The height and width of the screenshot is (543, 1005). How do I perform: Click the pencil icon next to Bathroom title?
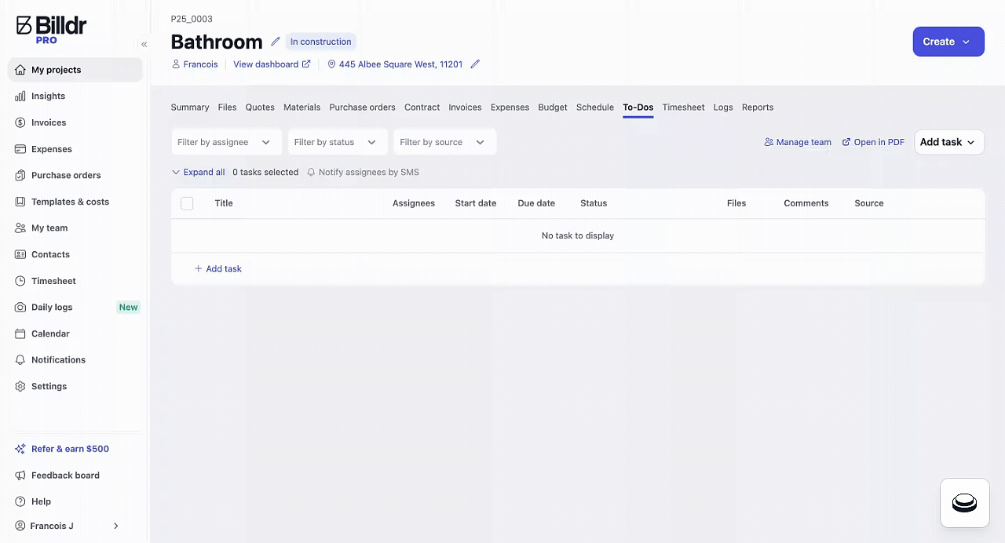(275, 42)
